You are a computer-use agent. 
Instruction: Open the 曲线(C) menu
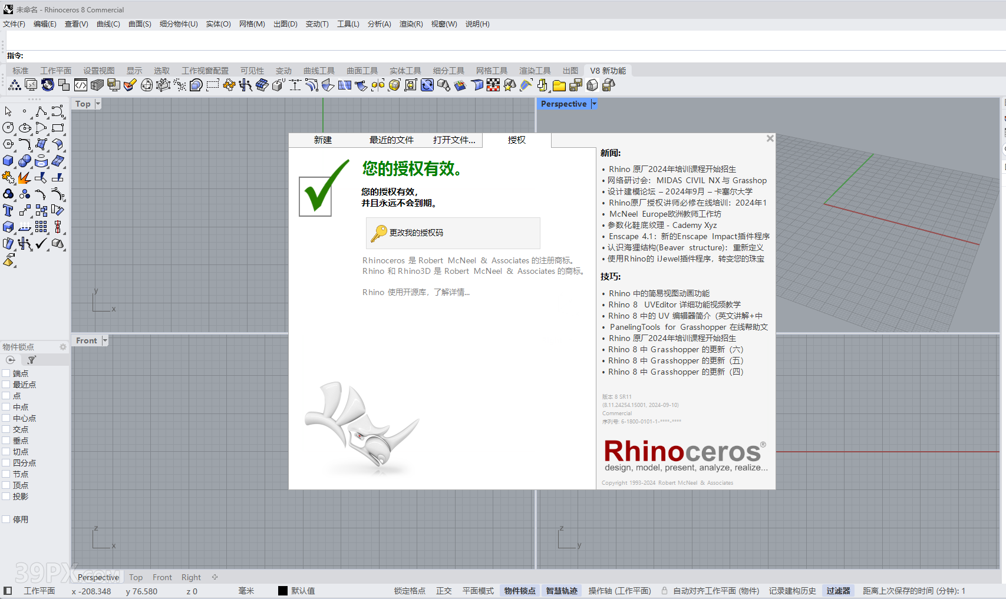(108, 24)
